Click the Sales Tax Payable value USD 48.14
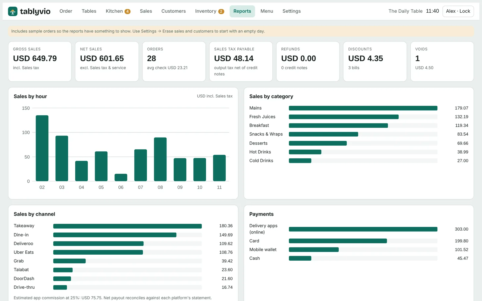This screenshot has height=301, width=482. (234, 58)
